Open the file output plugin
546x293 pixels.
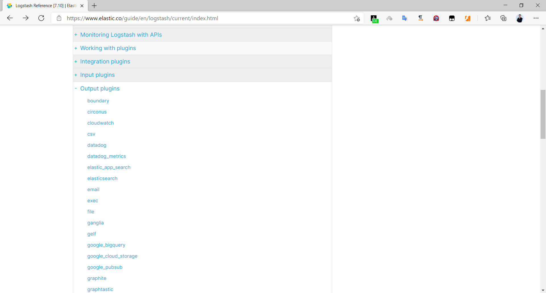pos(91,212)
